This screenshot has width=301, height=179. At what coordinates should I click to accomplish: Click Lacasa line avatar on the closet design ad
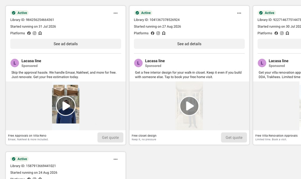[138, 63]
